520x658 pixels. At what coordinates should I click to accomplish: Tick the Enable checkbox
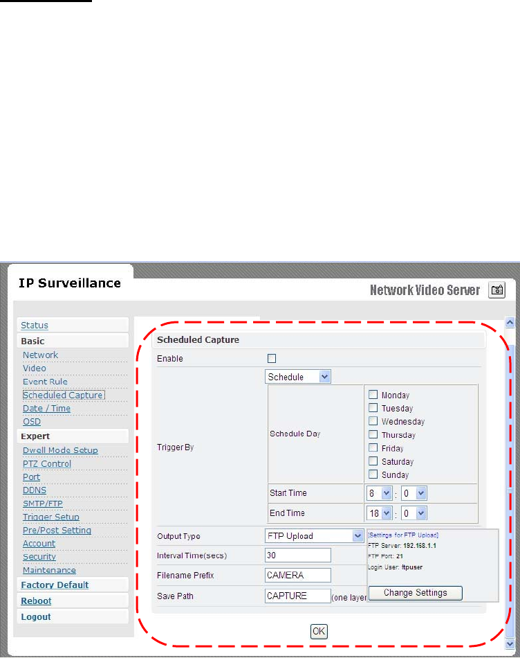click(x=272, y=358)
